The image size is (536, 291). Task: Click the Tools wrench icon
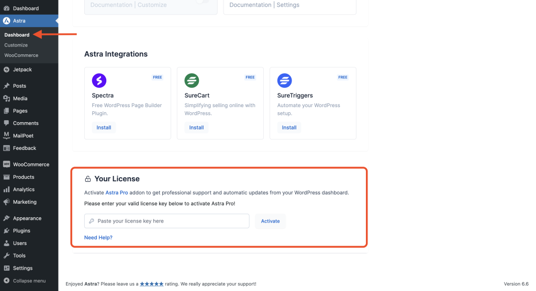coord(6,255)
